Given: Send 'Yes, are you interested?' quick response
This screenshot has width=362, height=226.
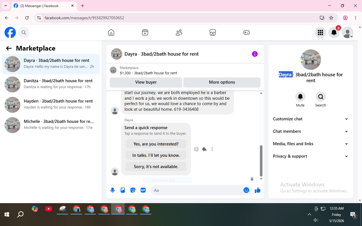Looking at the screenshot, I should (x=156, y=144).
